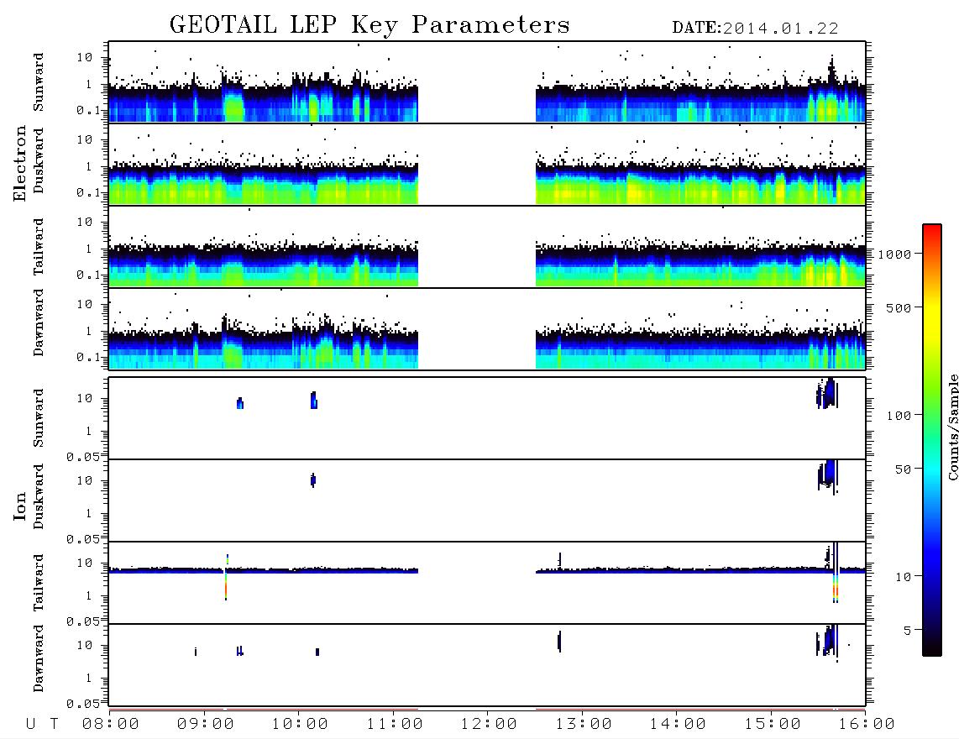Click the 0.05 tick of Ion Dawnward panel
The image size is (959, 739).
[83, 704]
